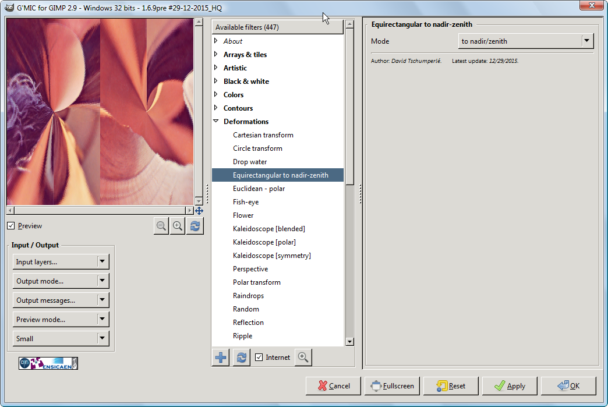Open the Small size dropdown
608x407 pixels.
61,338
